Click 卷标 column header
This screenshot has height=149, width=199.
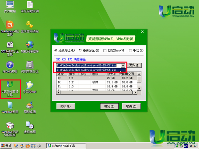click(98, 74)
